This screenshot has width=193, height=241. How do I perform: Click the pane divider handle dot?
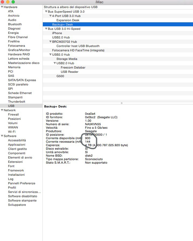pos(122,103)
